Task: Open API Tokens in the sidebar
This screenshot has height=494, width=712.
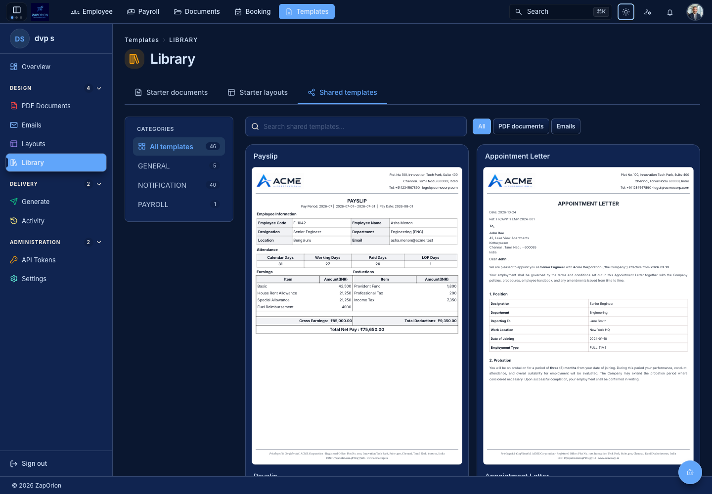Action: point(56,260)
